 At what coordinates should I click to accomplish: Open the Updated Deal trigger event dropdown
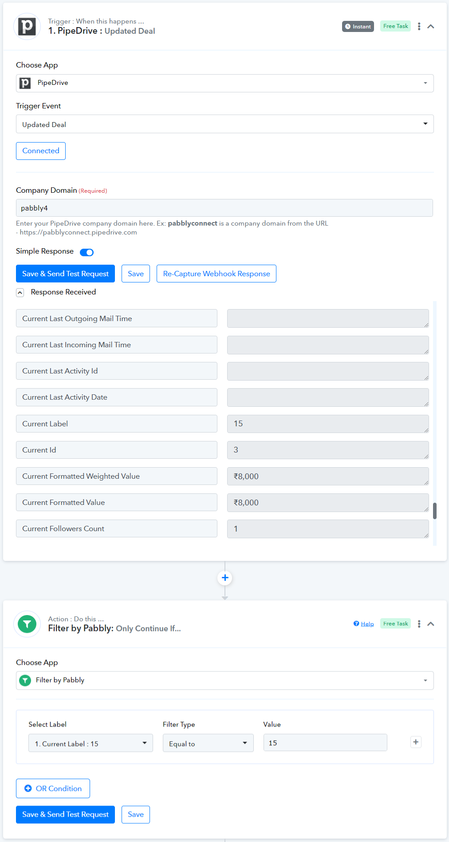click(225, 124)
